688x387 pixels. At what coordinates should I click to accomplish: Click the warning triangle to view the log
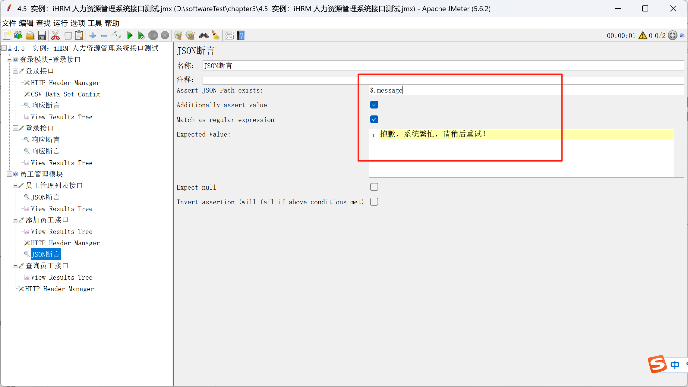click(x=642, y=35)
